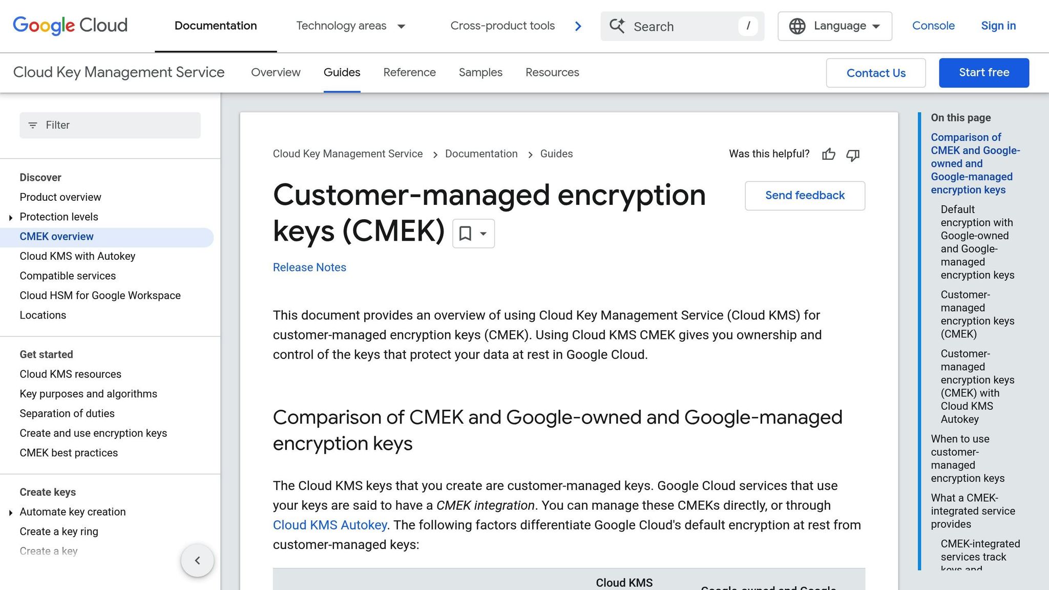Select CMEK overview in sidebar

tap(107, 237)
